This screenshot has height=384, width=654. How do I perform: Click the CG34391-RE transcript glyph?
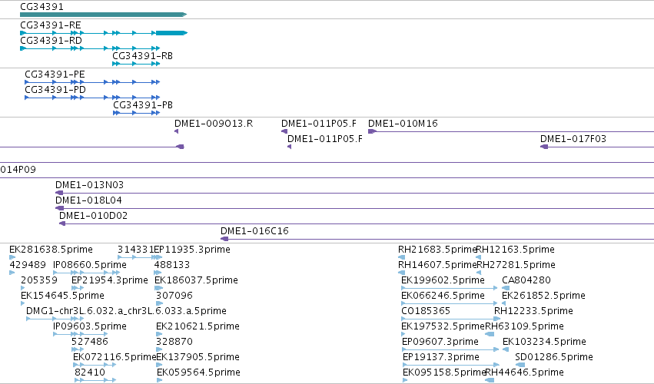pyautogui.click(x=104, y=33)
